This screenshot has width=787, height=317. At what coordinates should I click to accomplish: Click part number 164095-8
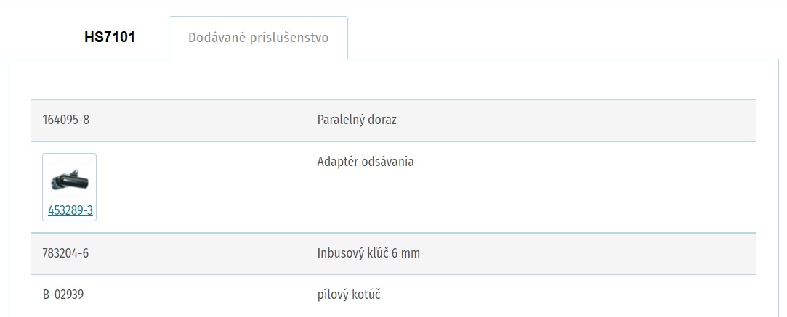point(65,120)
